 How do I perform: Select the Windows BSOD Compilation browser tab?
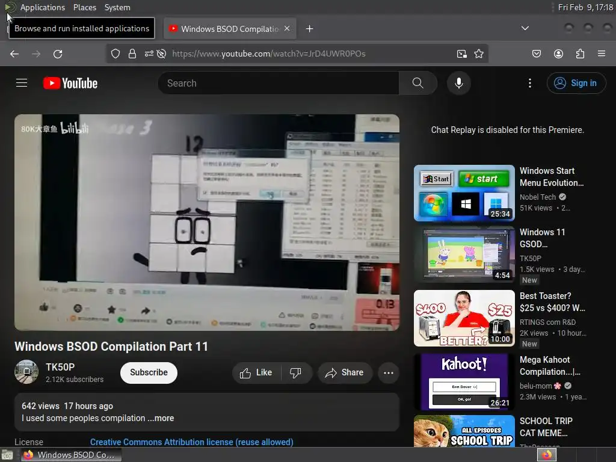[230, 29]
